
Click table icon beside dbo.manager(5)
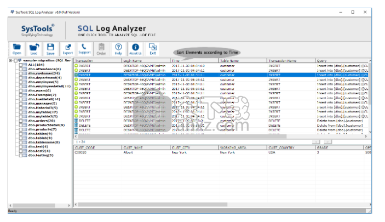coord(25,104)
